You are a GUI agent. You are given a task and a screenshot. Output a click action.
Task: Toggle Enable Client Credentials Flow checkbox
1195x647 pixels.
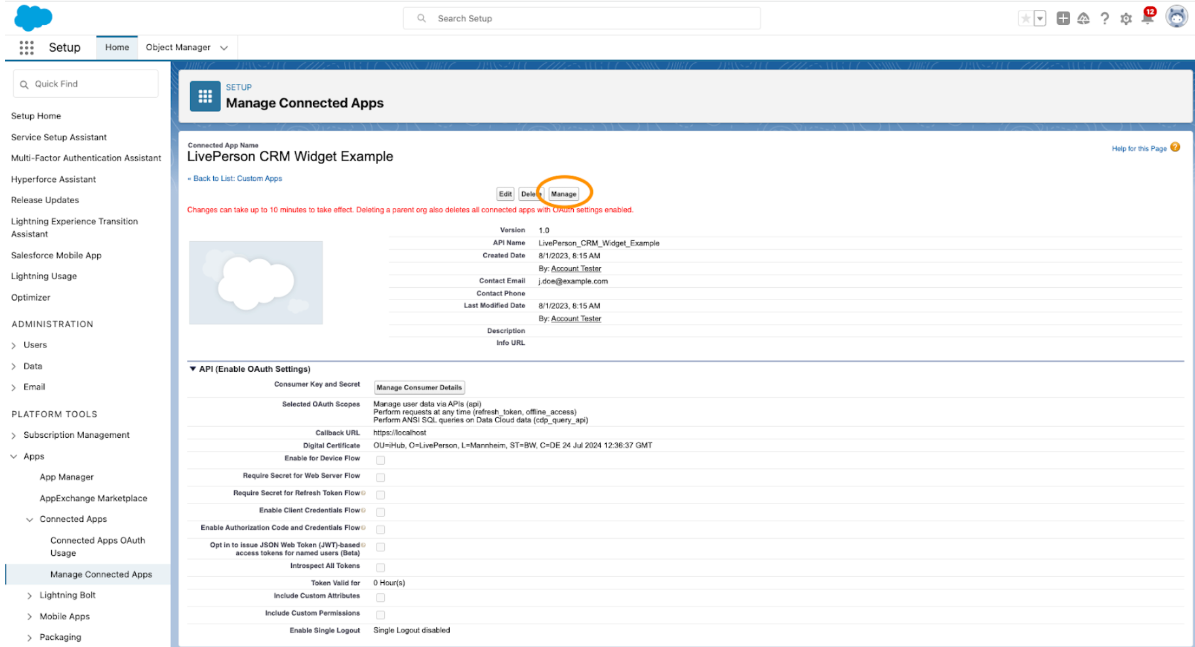coord(380,512)
